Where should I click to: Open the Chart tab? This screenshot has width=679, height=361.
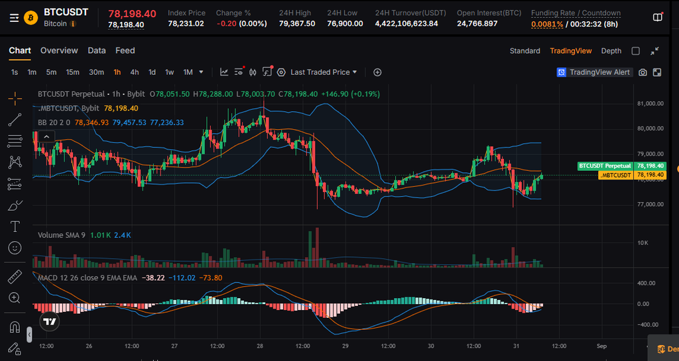point(20,50)
